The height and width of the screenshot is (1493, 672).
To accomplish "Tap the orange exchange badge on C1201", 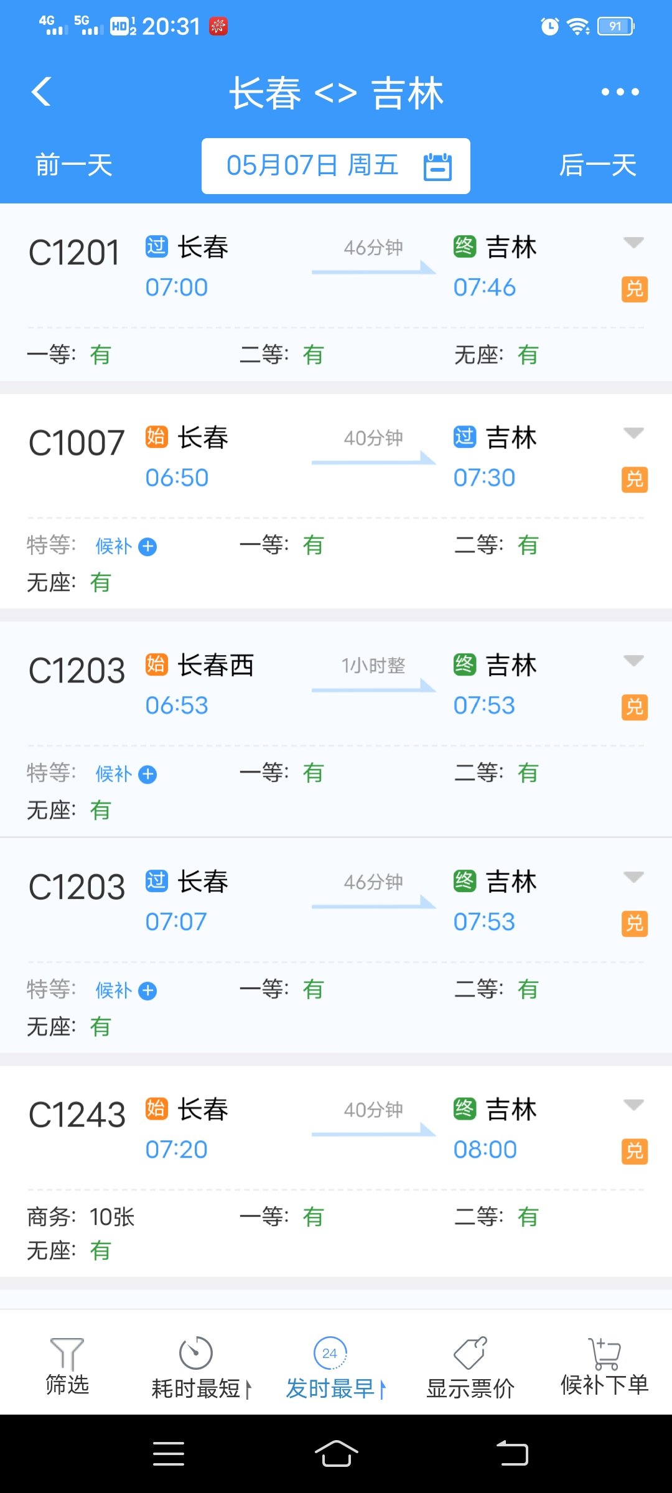I will (634, 289).
